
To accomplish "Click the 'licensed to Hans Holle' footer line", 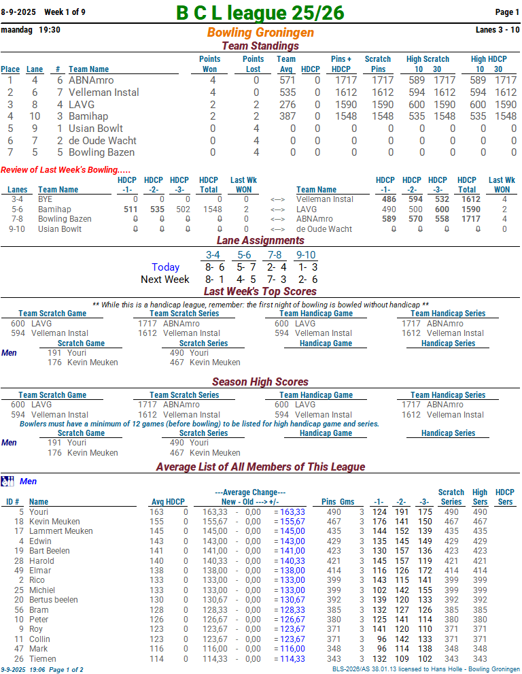I will [x=425, y=669].
